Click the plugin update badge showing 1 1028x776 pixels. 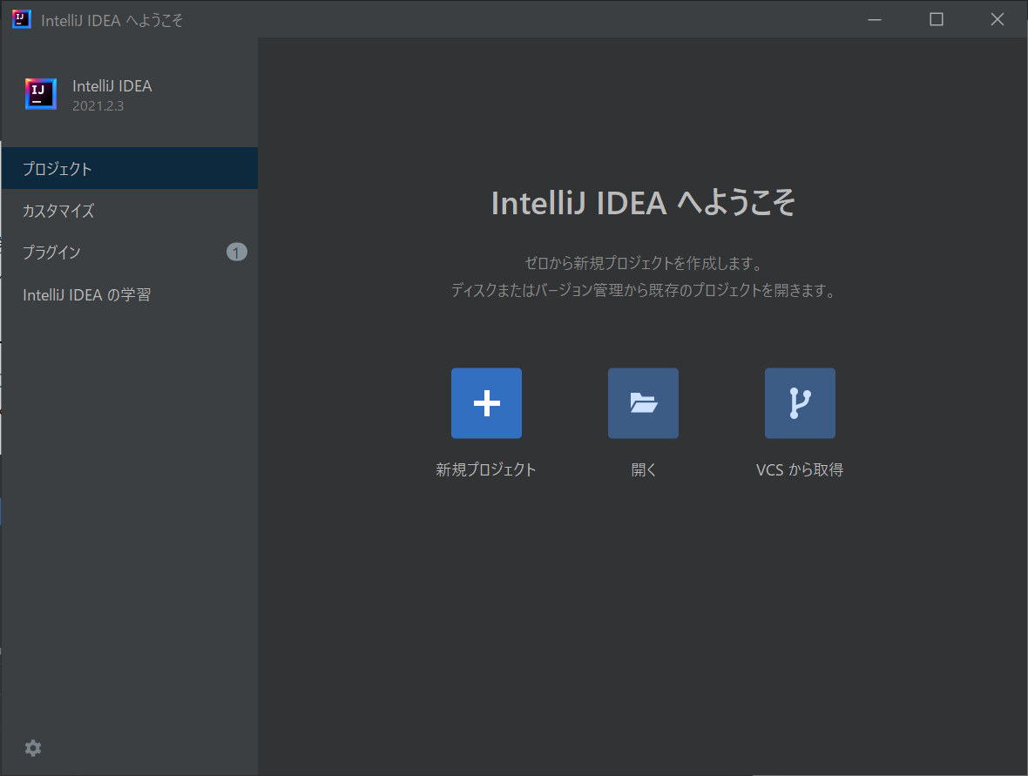pyautogui.click(x=237, y=253)
